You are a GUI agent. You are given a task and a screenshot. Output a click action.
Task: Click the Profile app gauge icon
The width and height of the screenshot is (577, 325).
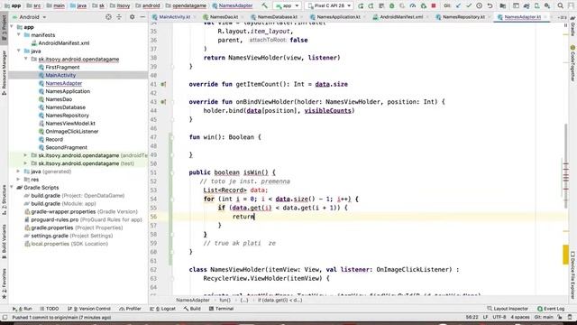[413, 5]
